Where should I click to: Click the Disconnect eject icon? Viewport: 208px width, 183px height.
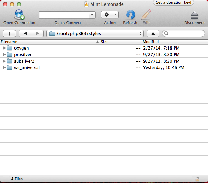coord(195,15)
